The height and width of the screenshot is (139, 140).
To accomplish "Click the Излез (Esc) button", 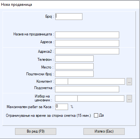I will 104,131.
